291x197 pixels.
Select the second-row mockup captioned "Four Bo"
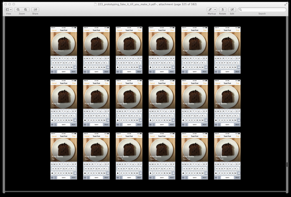(x=64, y=103)
